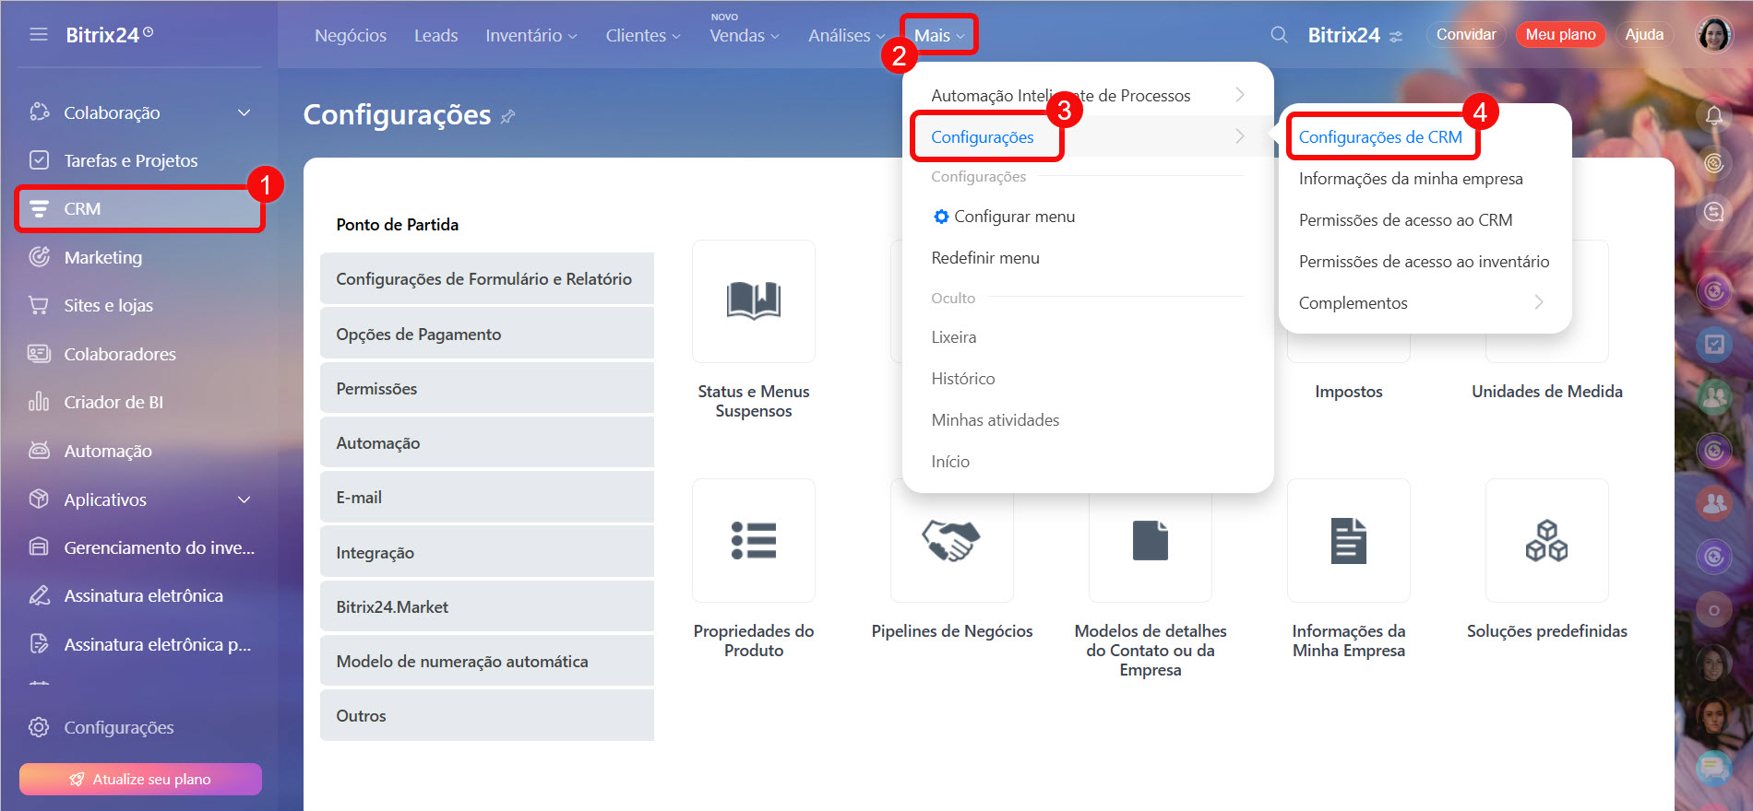Open Modelos de detalhes document icon
1753x811 pixels.
click(1151, 540)
